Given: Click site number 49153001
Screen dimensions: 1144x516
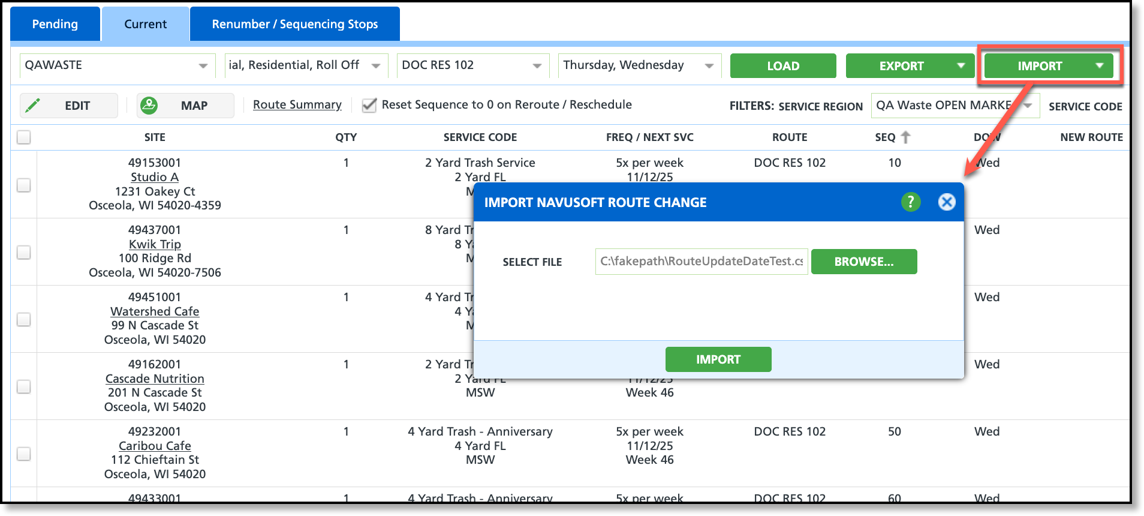Looking at the screenshot, I should tap(155, 163).
